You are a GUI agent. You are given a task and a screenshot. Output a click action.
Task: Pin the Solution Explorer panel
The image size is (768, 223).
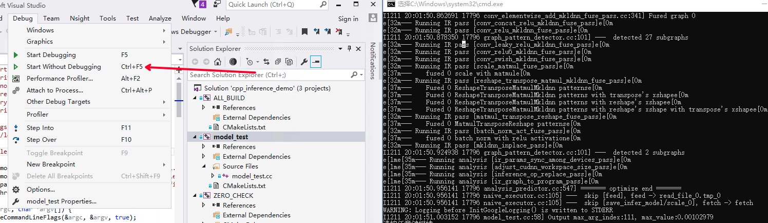click(x=350, y=48)
